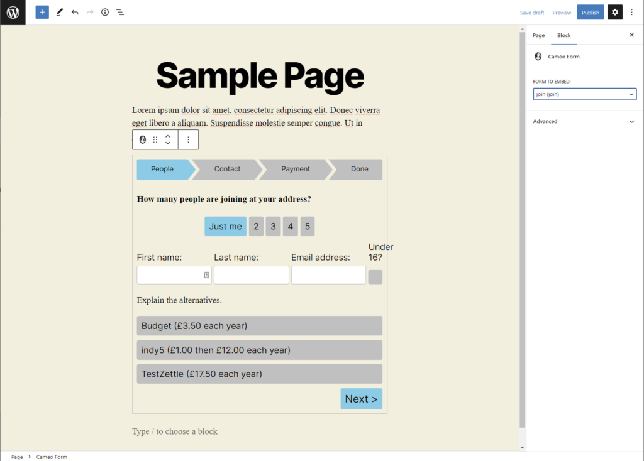Click the editor vertical scrollbar
Screen dimensions: 644x461
tap(523, 230)
